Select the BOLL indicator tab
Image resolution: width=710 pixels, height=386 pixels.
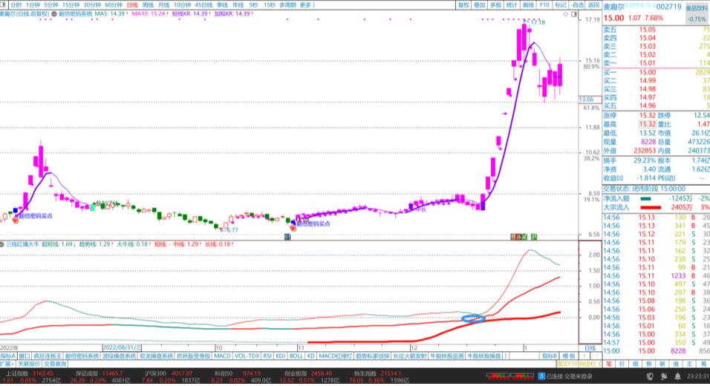(296, 356)
